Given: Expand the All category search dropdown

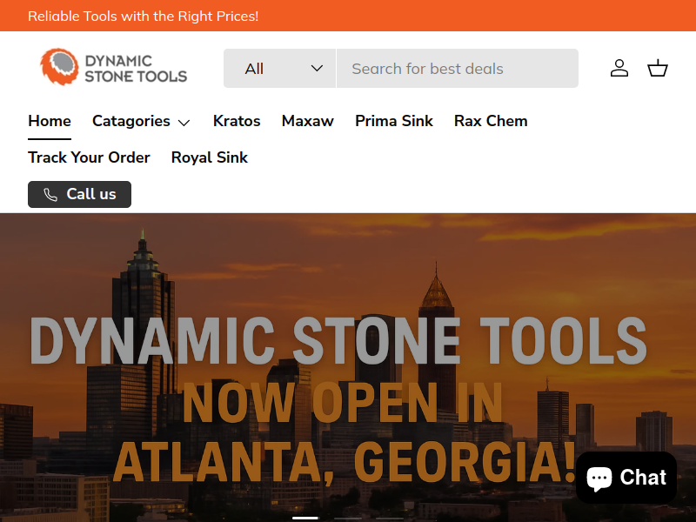Looking at the screenshot, I should [279, 69].
